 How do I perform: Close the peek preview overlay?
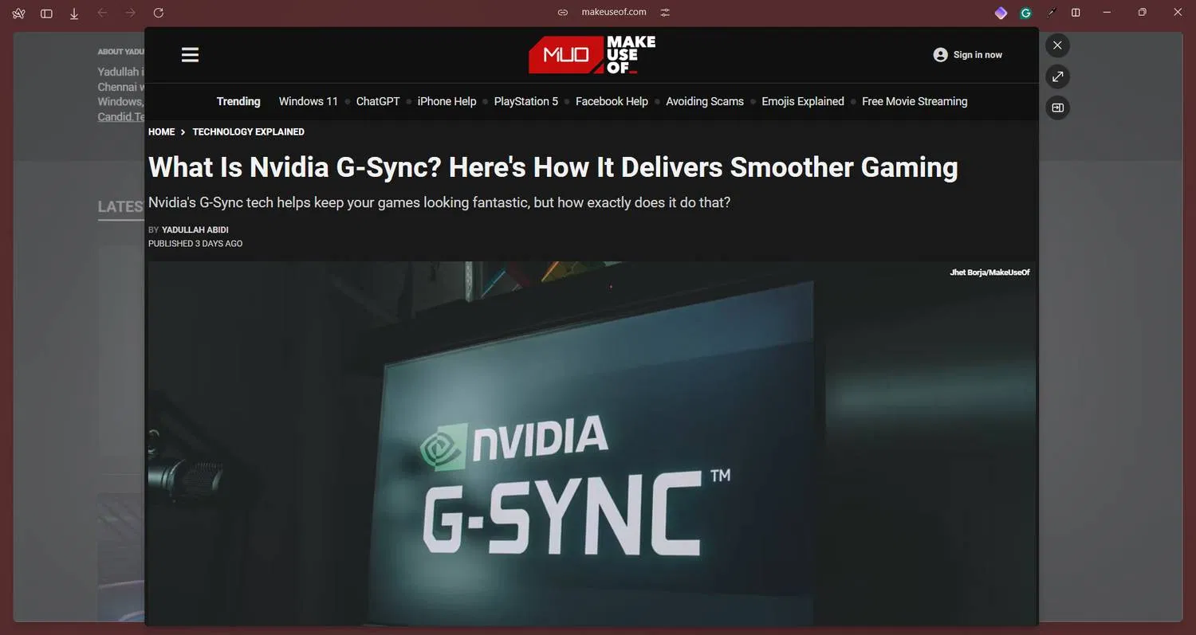coord(1057,45)
